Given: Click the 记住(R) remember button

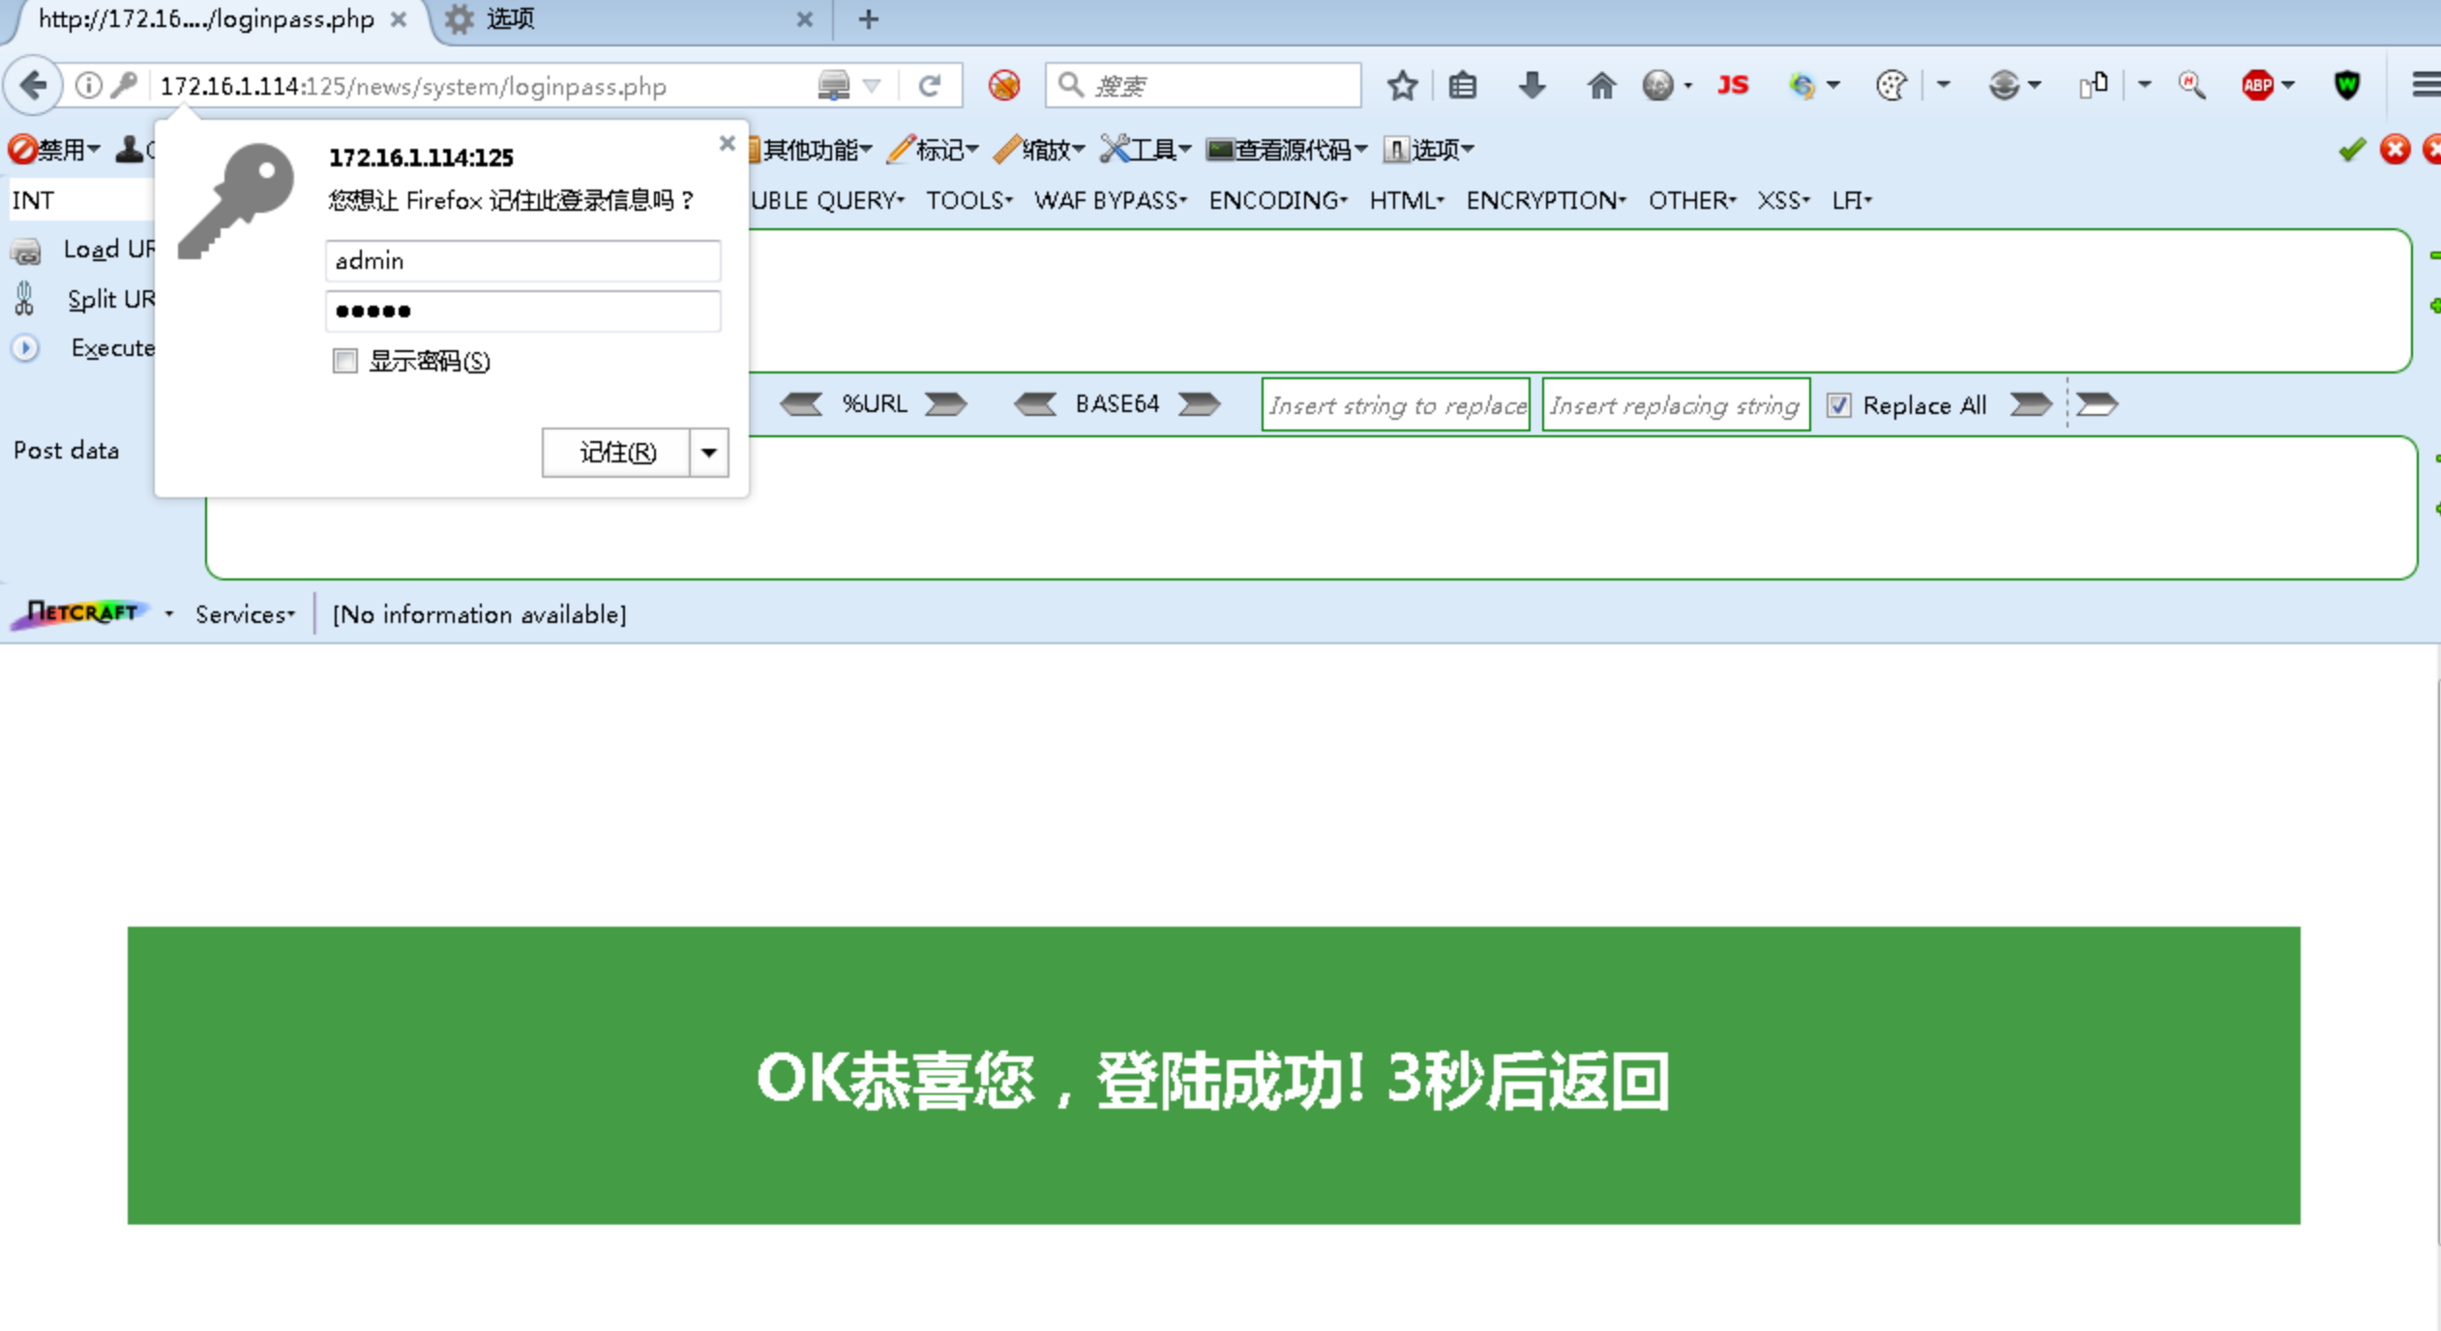Looking at the screenshot, I should pos(616,453).
